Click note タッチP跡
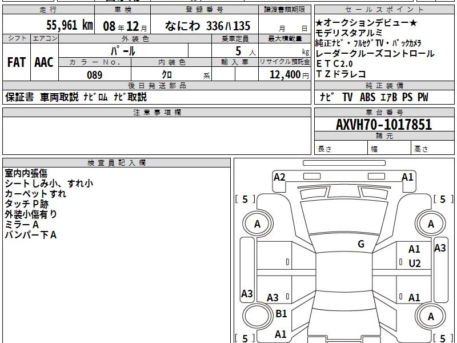 pyautogui.click(x=26, y=204)
